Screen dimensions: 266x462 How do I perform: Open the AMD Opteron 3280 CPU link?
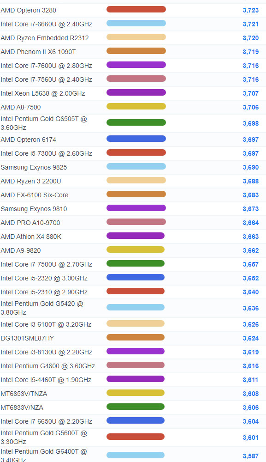pos(28,10)
